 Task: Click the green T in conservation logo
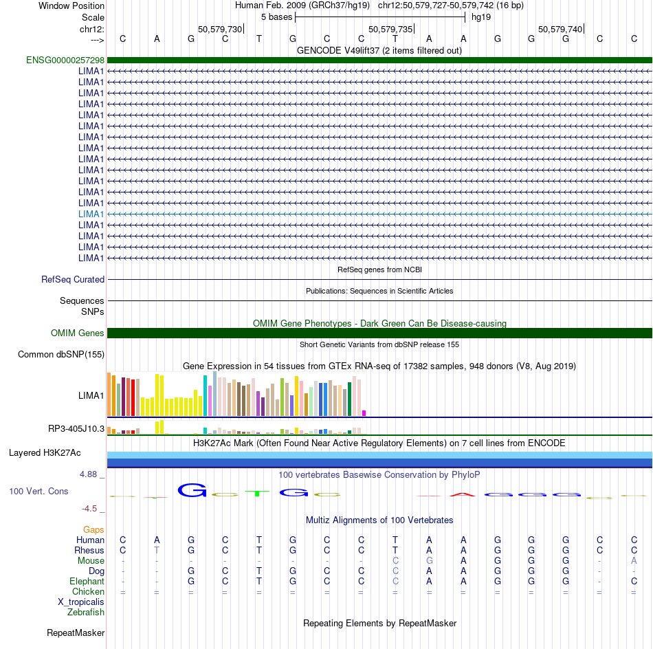(x=257, y=494)
